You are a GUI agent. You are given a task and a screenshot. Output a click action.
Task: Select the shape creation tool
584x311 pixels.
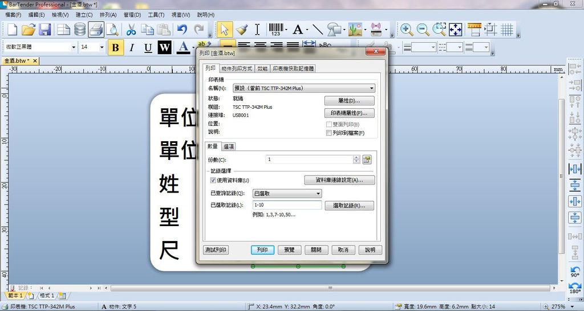pos(334,30)
